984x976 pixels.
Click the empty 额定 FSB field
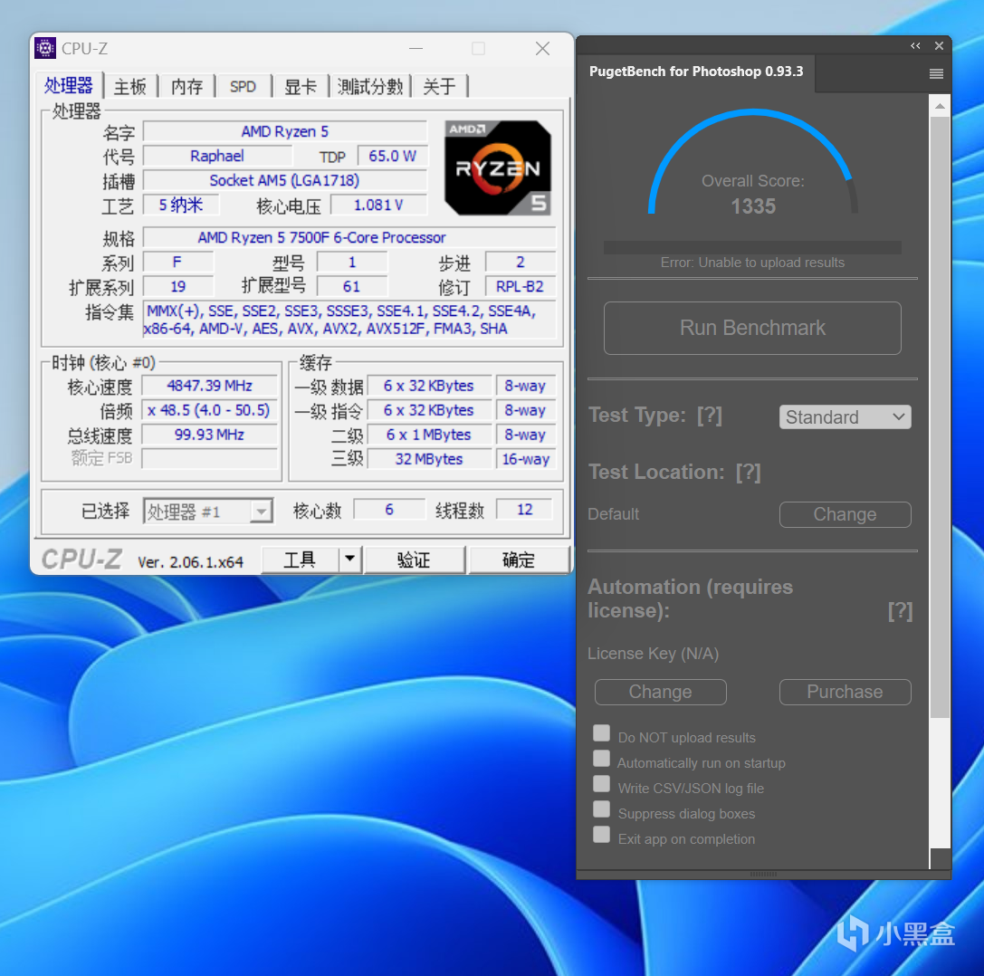[x=210, y=459]
